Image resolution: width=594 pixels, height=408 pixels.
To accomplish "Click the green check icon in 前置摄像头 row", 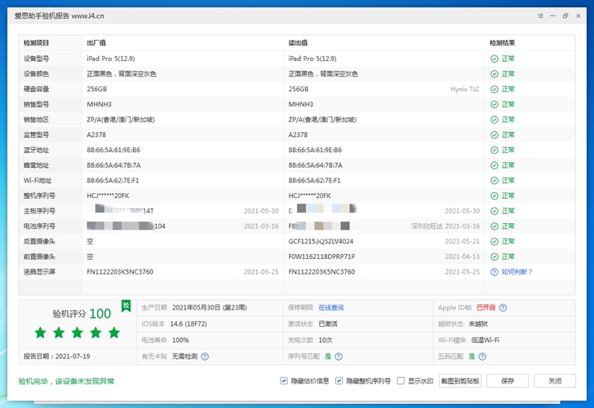I will (x=494, y=257).
